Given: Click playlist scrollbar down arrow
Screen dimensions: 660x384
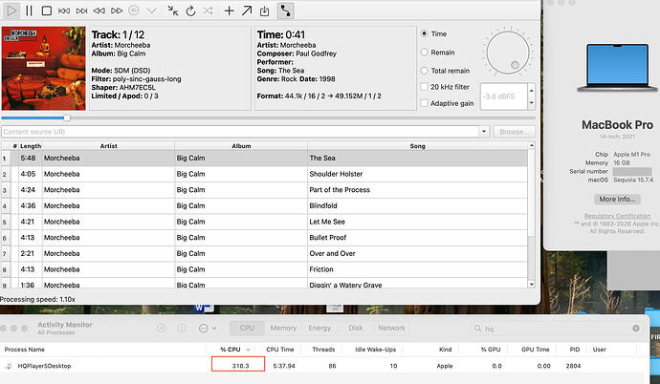Looking at the screenshot, I should pos(532,284).
